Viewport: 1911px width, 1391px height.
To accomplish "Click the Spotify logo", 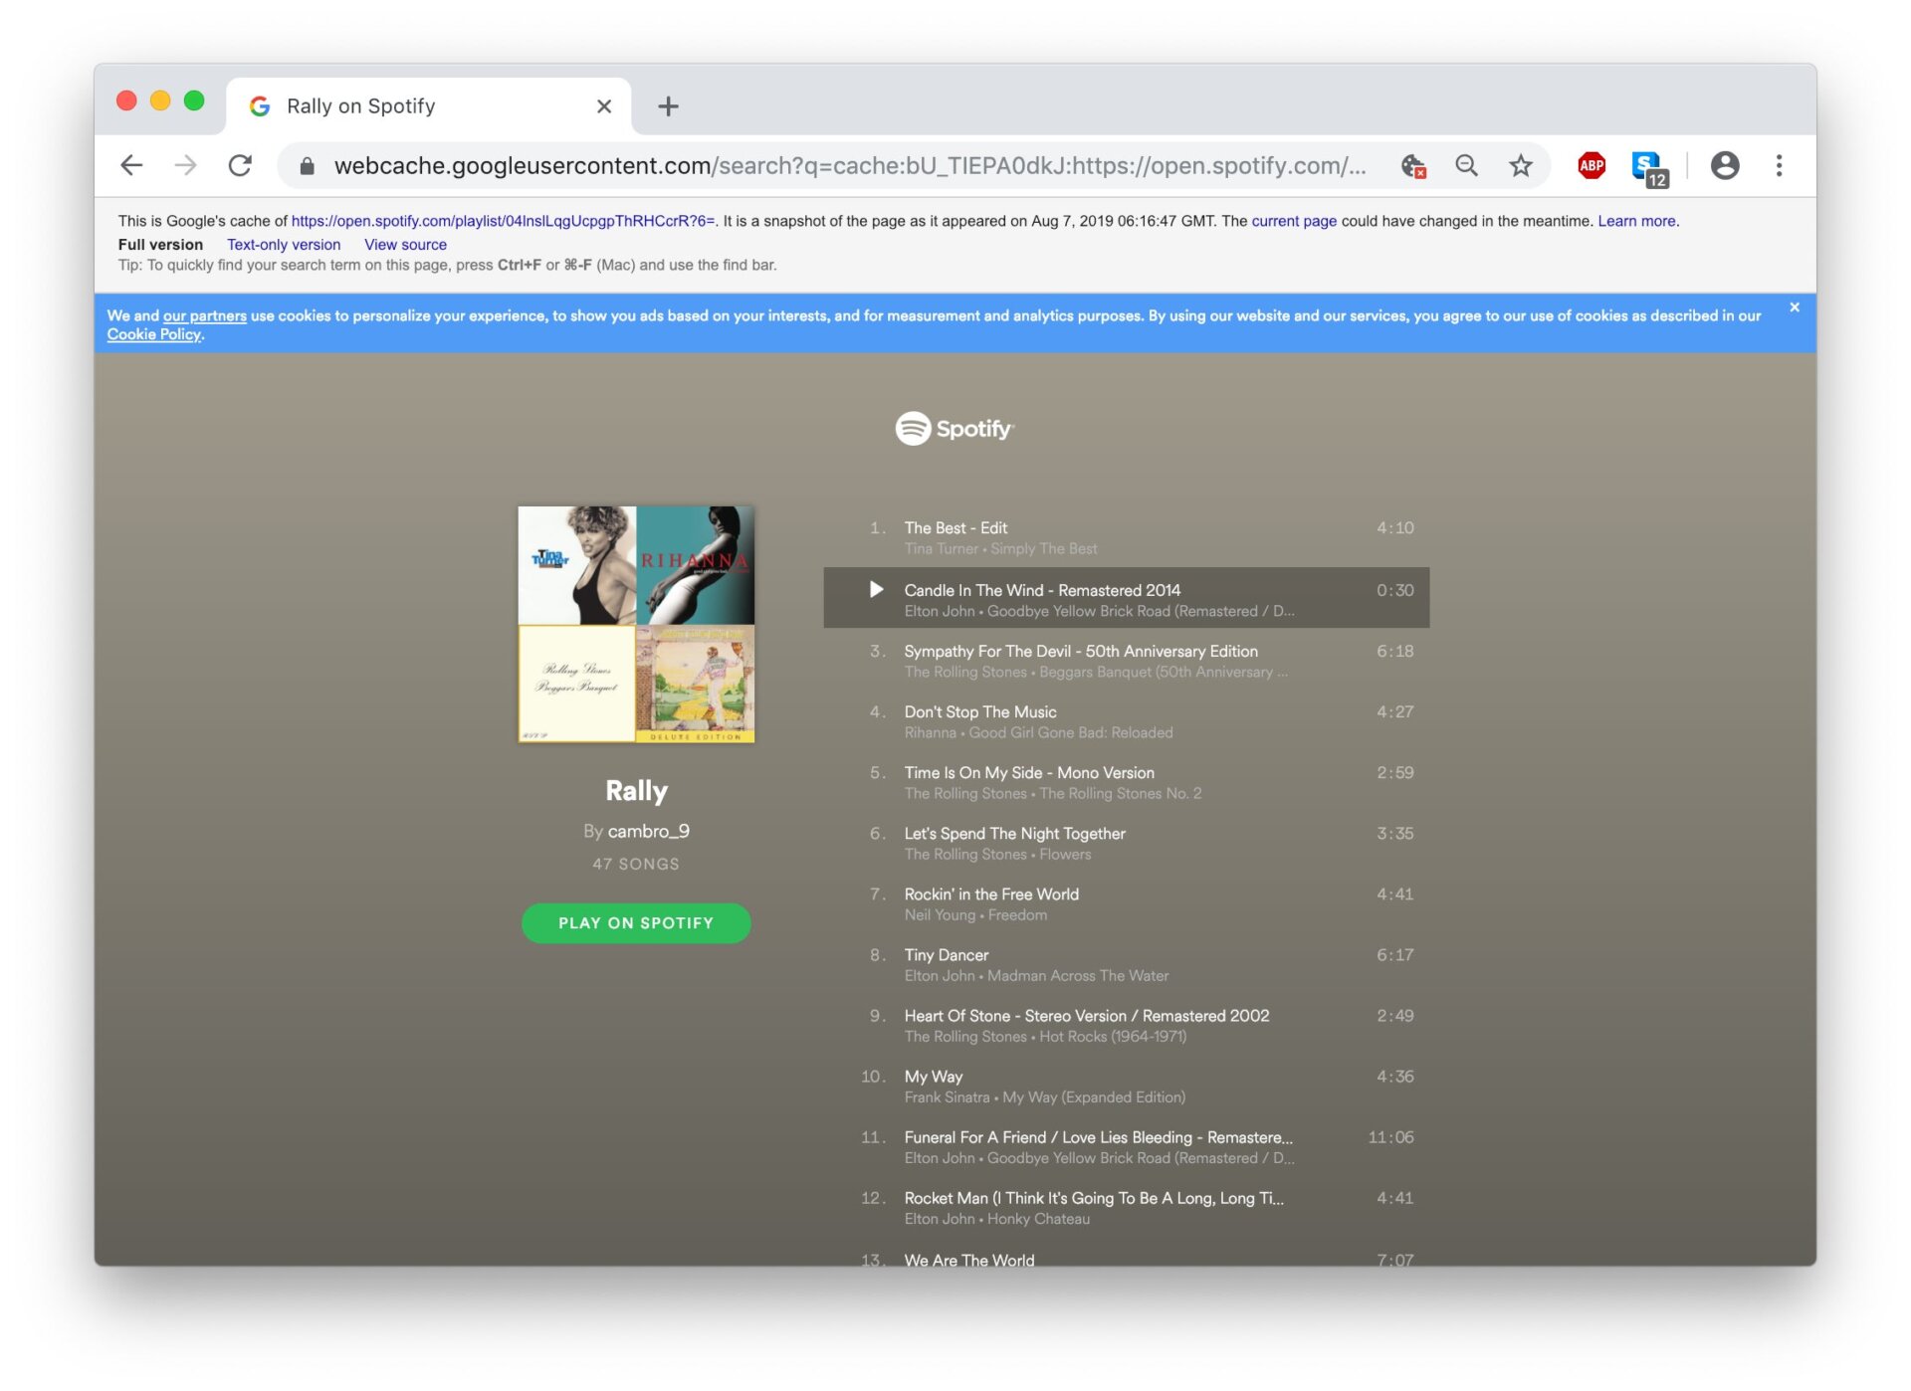I will 954,429.
